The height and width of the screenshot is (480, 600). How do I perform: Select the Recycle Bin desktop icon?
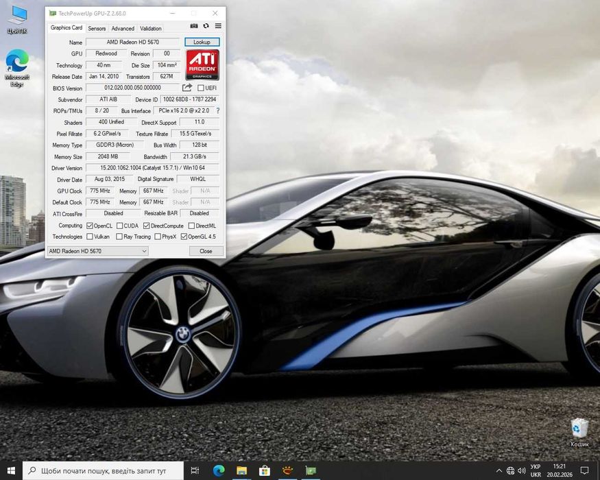tap(579, 433)
